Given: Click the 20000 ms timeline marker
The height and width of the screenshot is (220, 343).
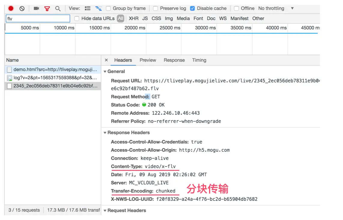Looking at the screenshot, I should pyautogui.click(x=135, y=28).
